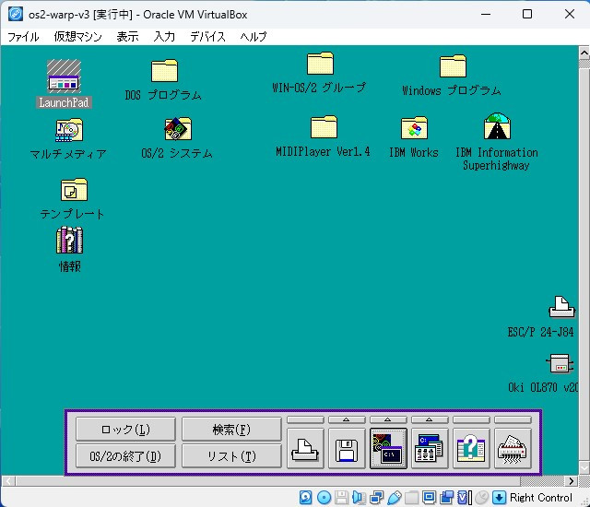Open the デバイス menu

point(207,37)
